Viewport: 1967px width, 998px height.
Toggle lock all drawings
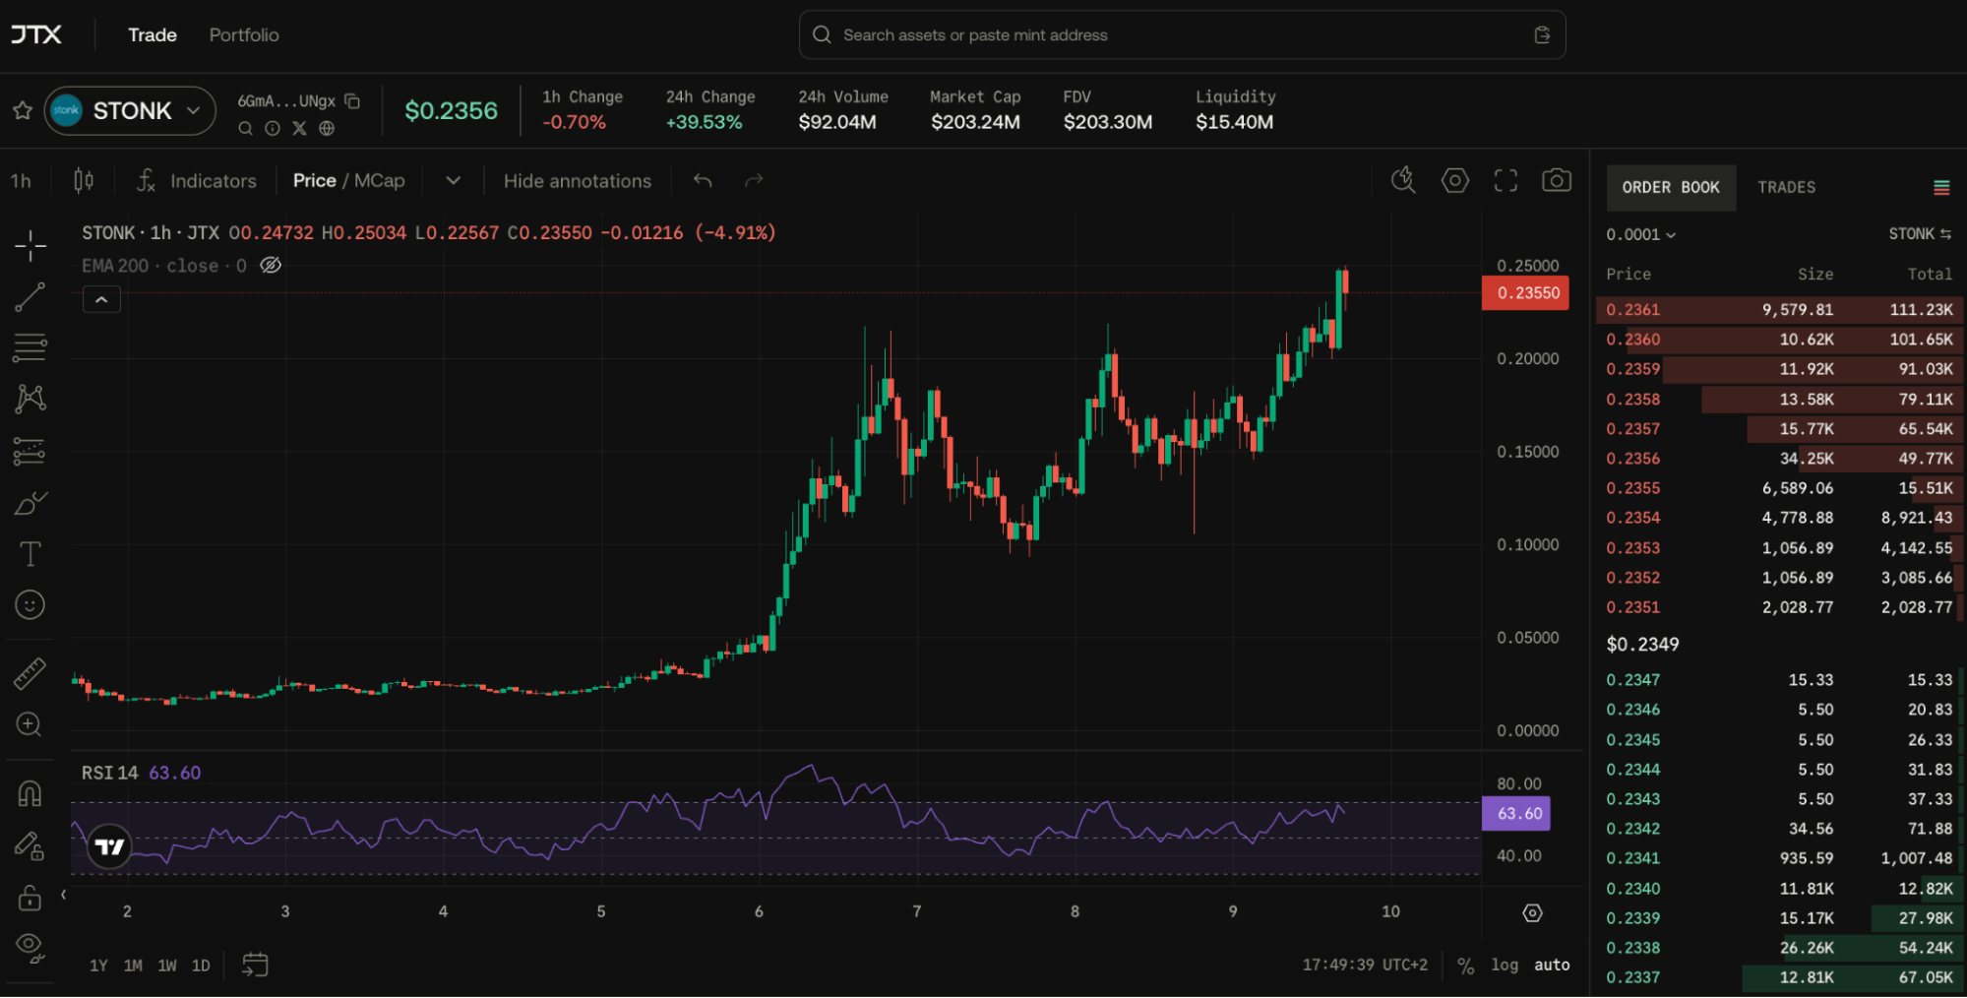31,897
